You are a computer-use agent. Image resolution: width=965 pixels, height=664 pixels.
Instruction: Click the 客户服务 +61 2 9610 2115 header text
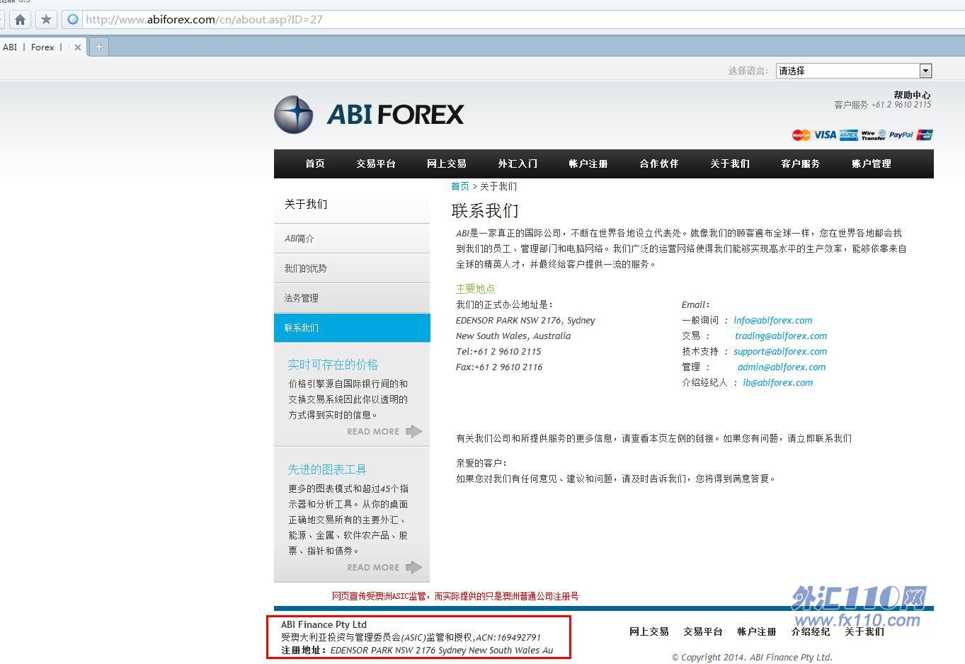click(x=882, y=105)
